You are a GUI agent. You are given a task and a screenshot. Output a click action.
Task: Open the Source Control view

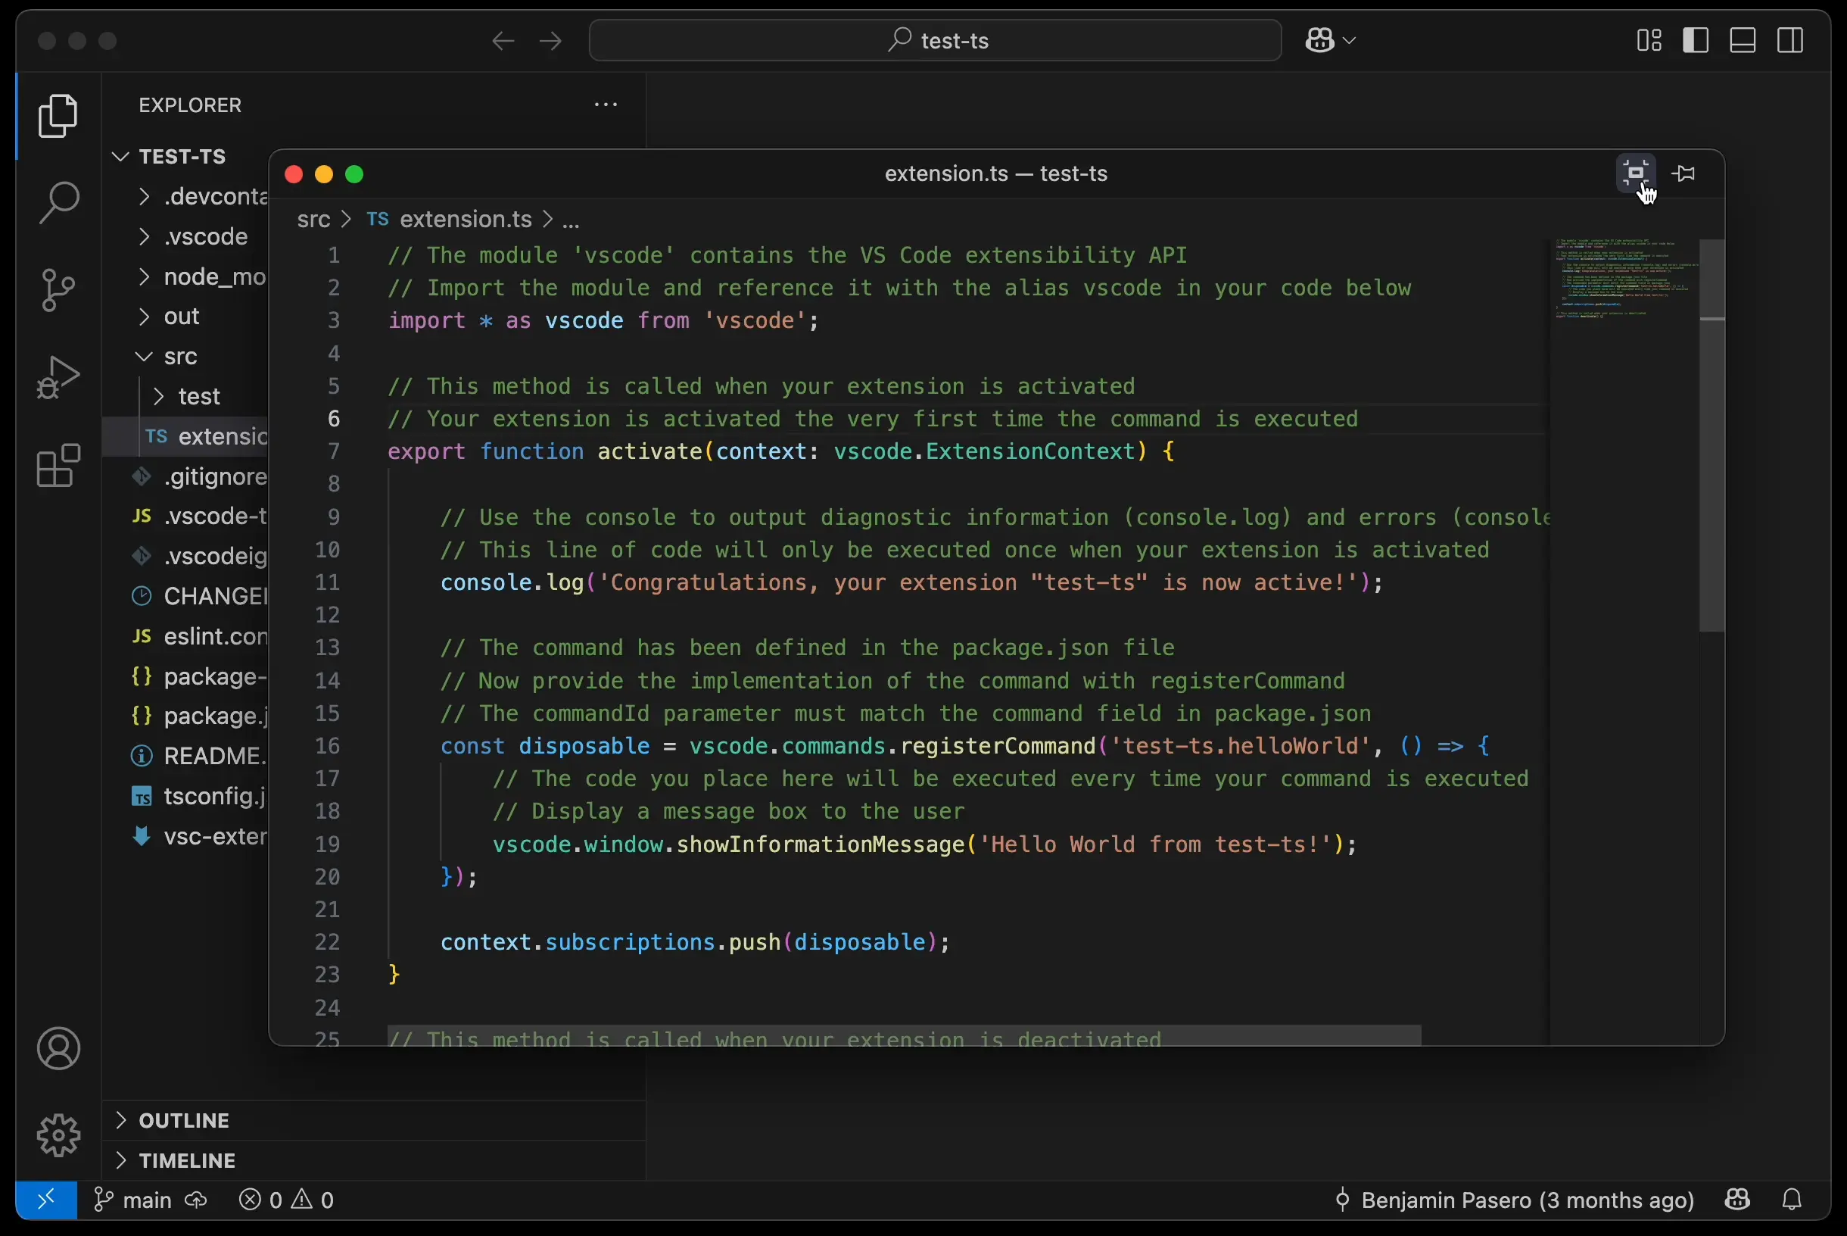click(x=58, y=290)
